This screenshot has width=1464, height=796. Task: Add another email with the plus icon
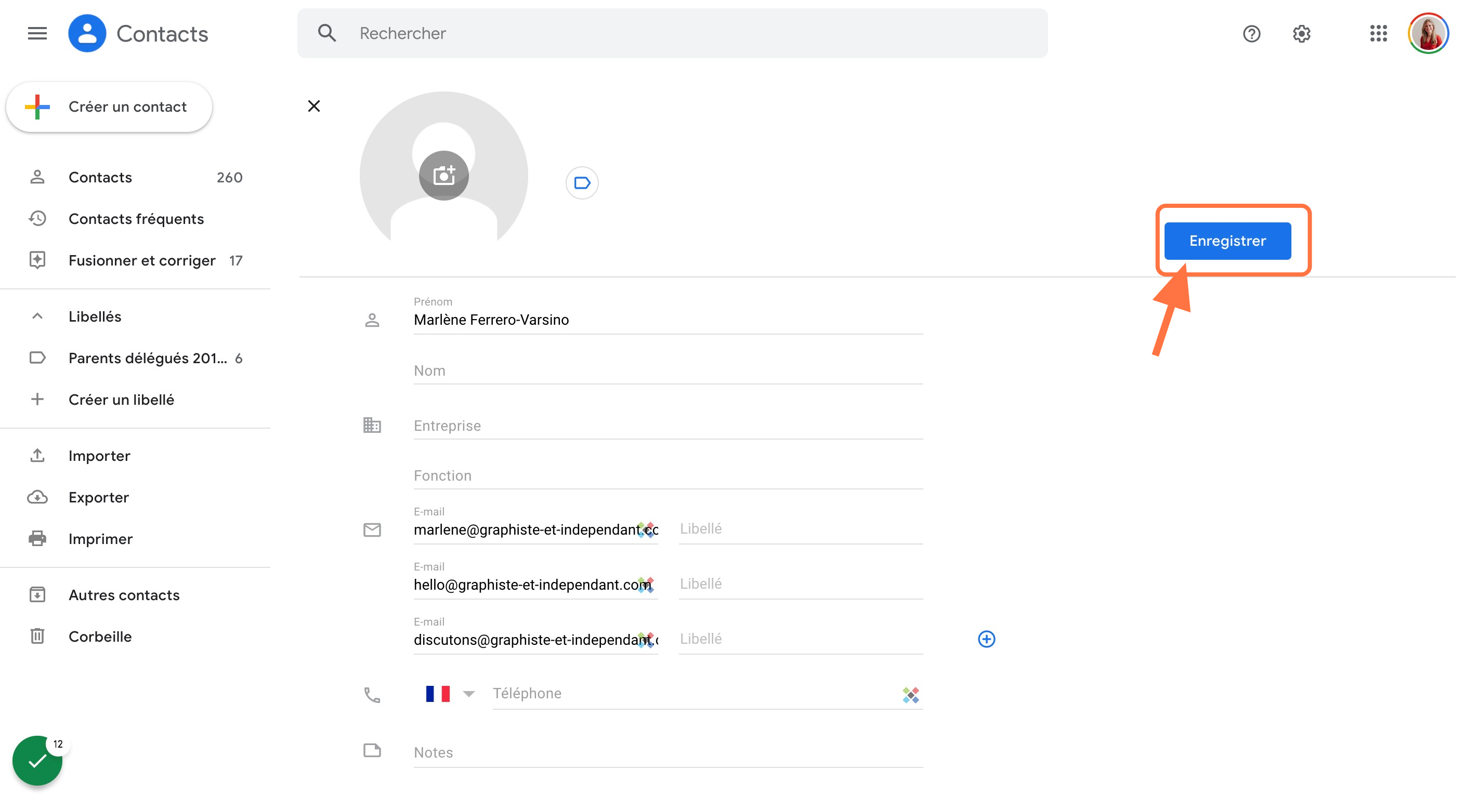(986, 639)
